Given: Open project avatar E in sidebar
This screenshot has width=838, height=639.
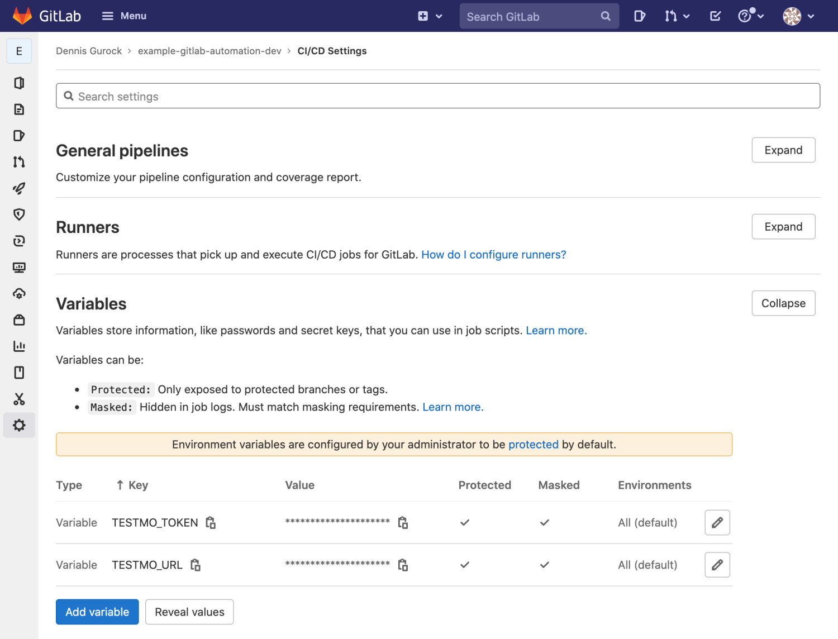Looking at the screenshot, I should click(x=19, y=51).
